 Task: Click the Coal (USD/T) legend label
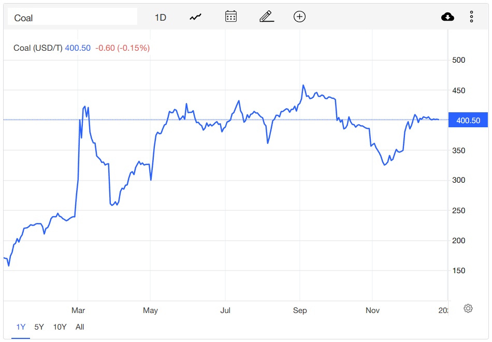coord(38,48)
